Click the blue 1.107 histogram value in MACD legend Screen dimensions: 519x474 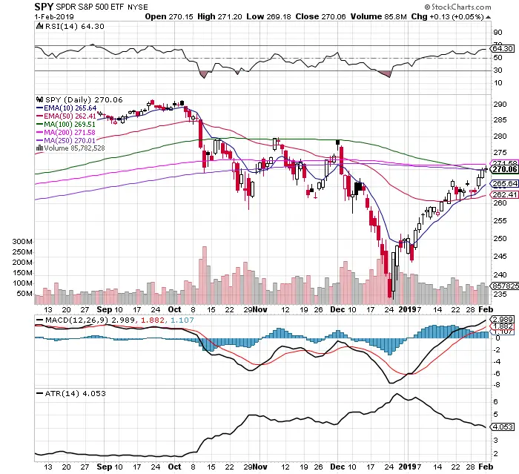click(x=182, y=320)
